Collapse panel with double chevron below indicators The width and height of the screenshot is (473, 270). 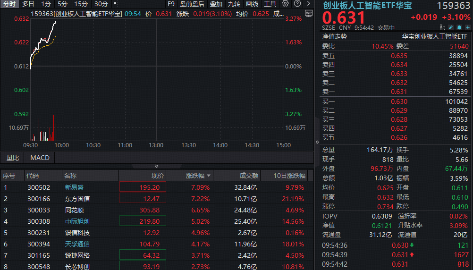coord(157,166)
